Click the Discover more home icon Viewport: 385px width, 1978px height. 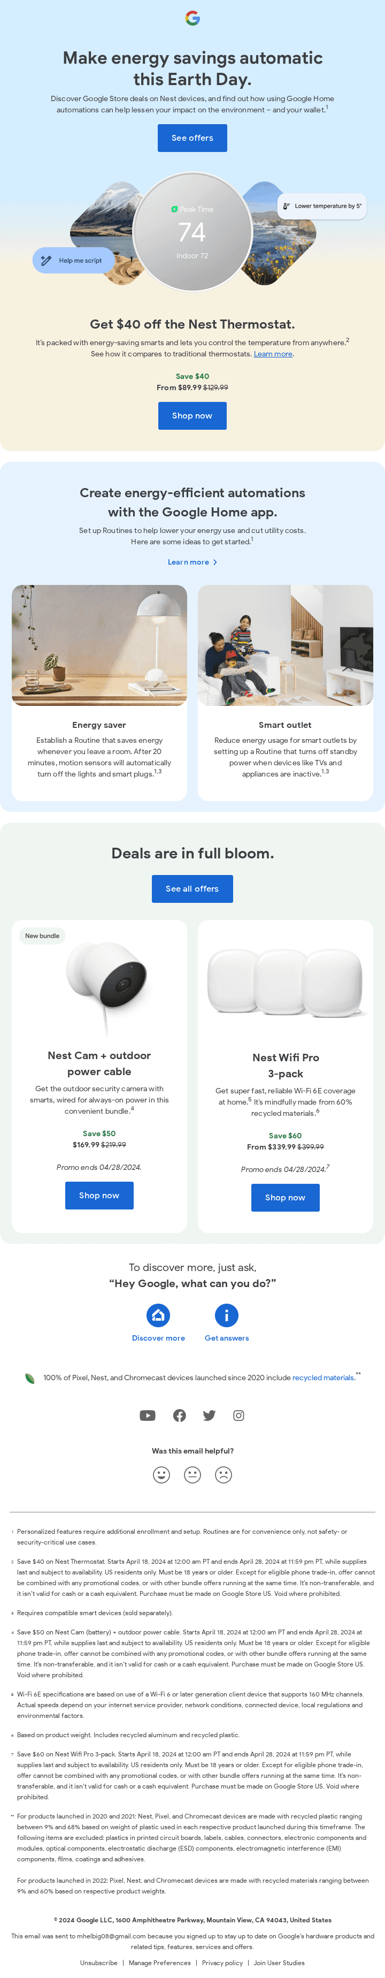[158, 1315]
